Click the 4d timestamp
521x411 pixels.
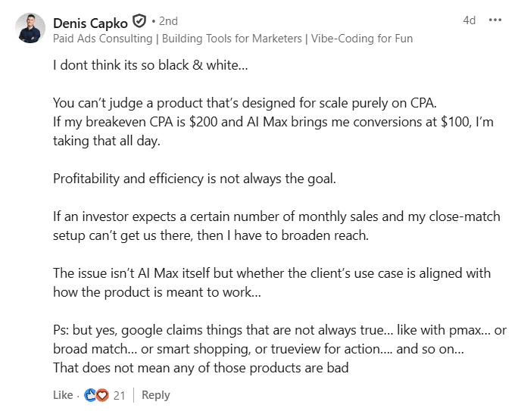coord(469,20)
